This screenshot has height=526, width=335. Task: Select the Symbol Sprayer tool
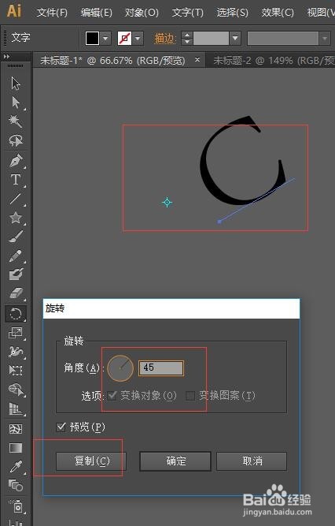pyautogui.click(x=16, y=505)
